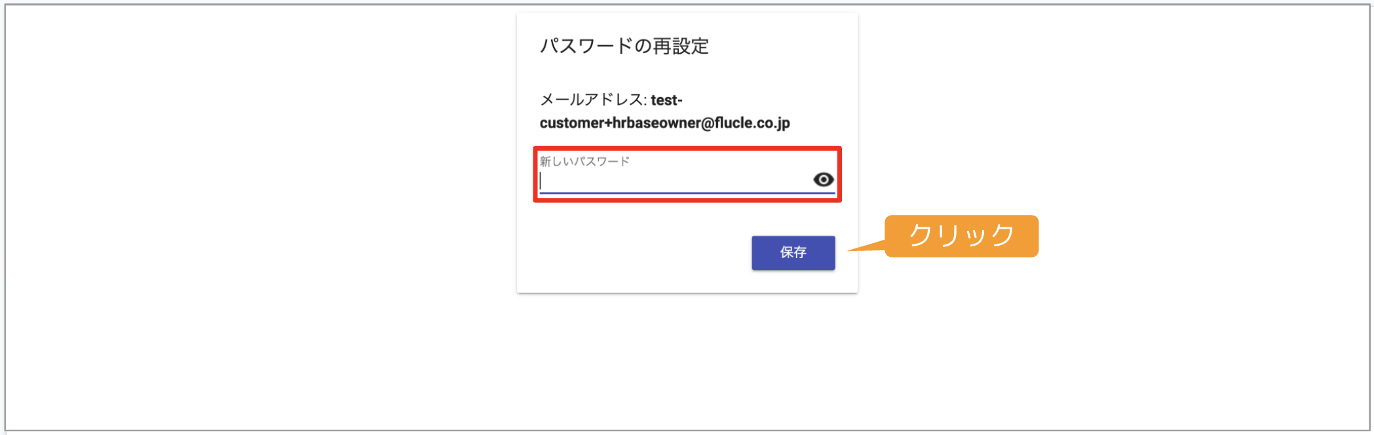Place cursor in the password text box

(675, 180)
